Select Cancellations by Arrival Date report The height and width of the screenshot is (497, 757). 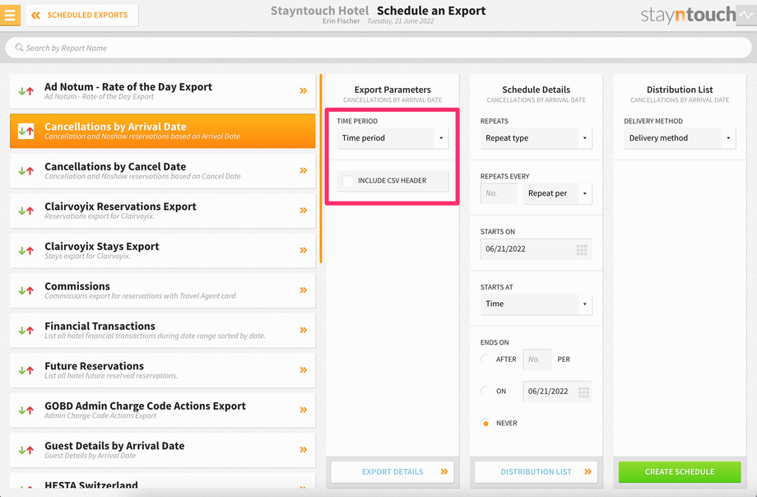click(x=163, y=131)
